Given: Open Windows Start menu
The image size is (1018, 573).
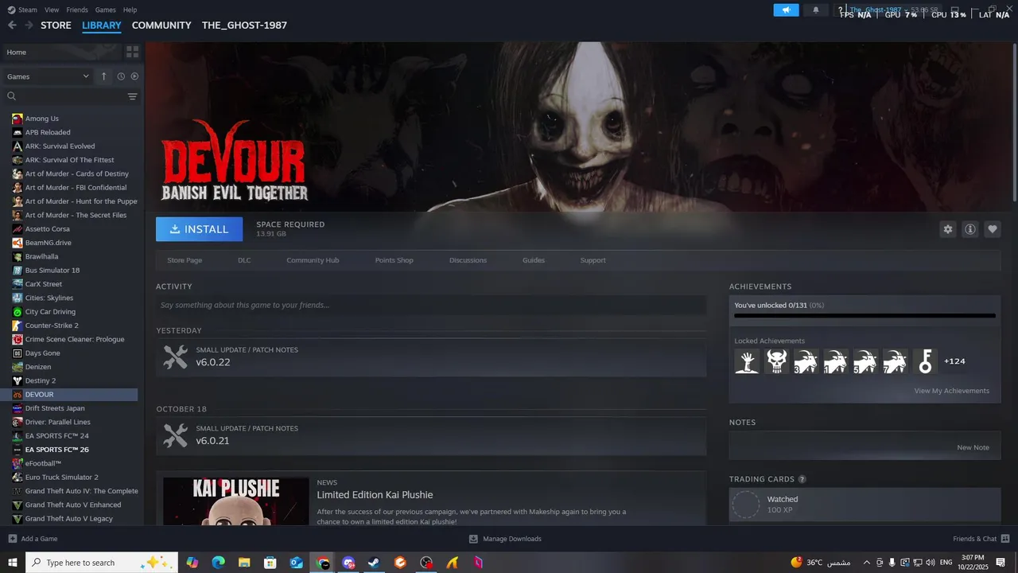Looking at the screenshot, I should tap(12, 563).
